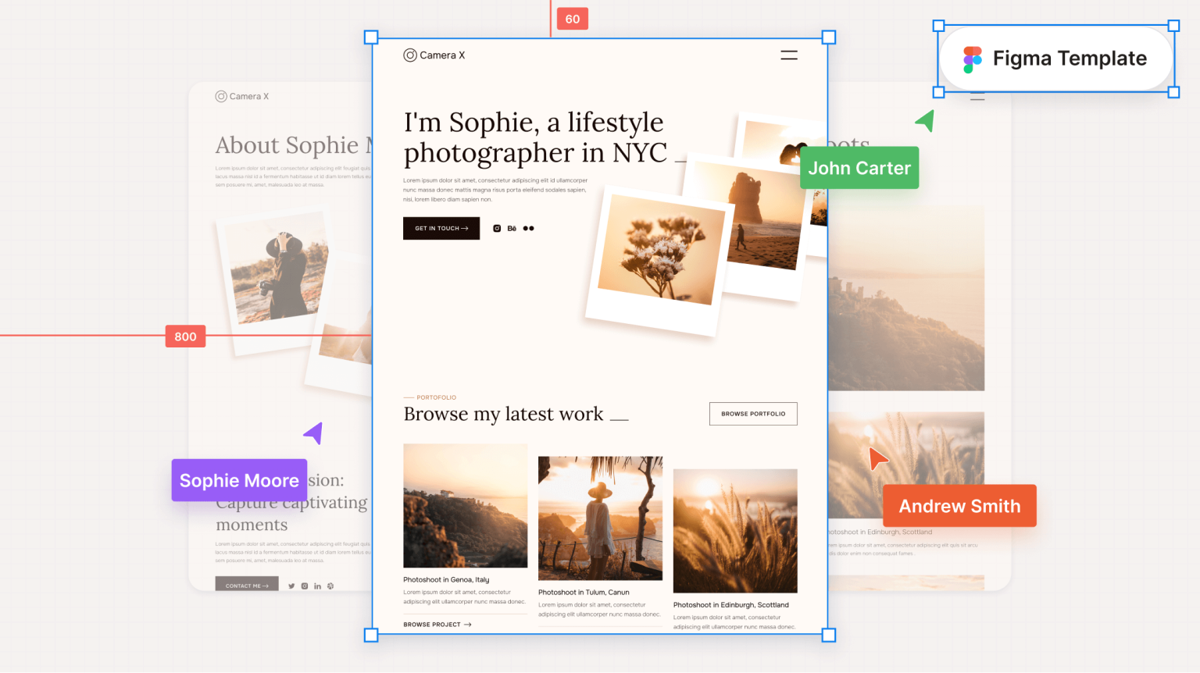Click the Camera X logo on the About page
Screen dimensions: 1200x673
(221, 95)
